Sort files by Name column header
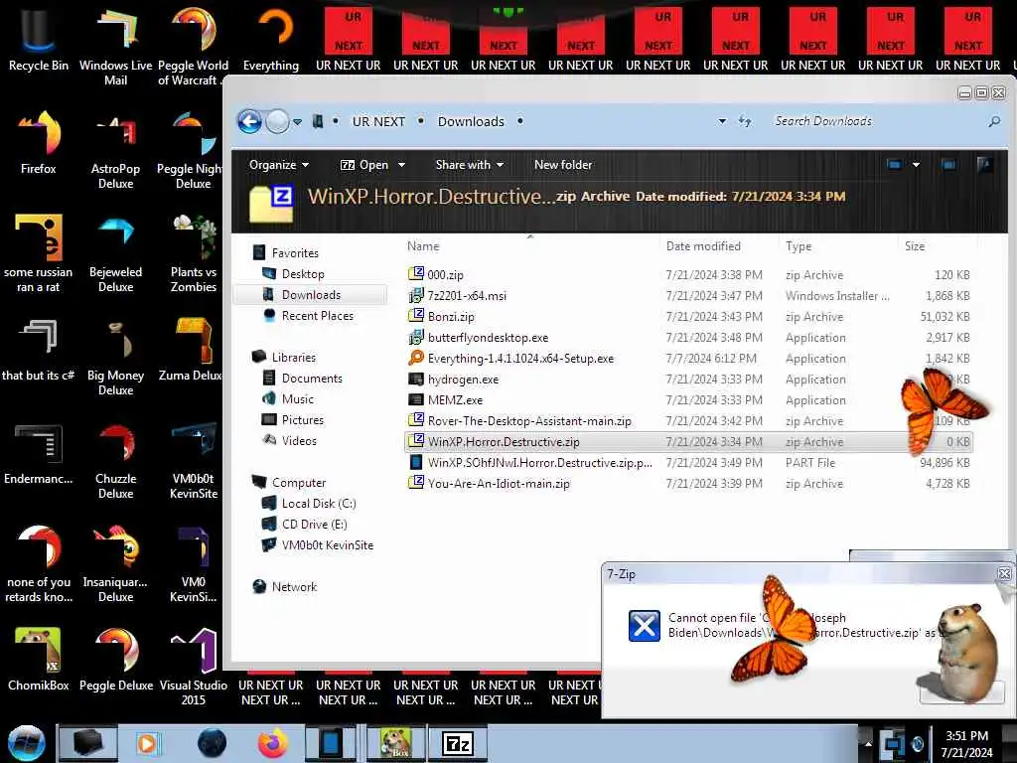Image resolution: width=1017 pixels, height=763 pixels. [x=423, y=246]
